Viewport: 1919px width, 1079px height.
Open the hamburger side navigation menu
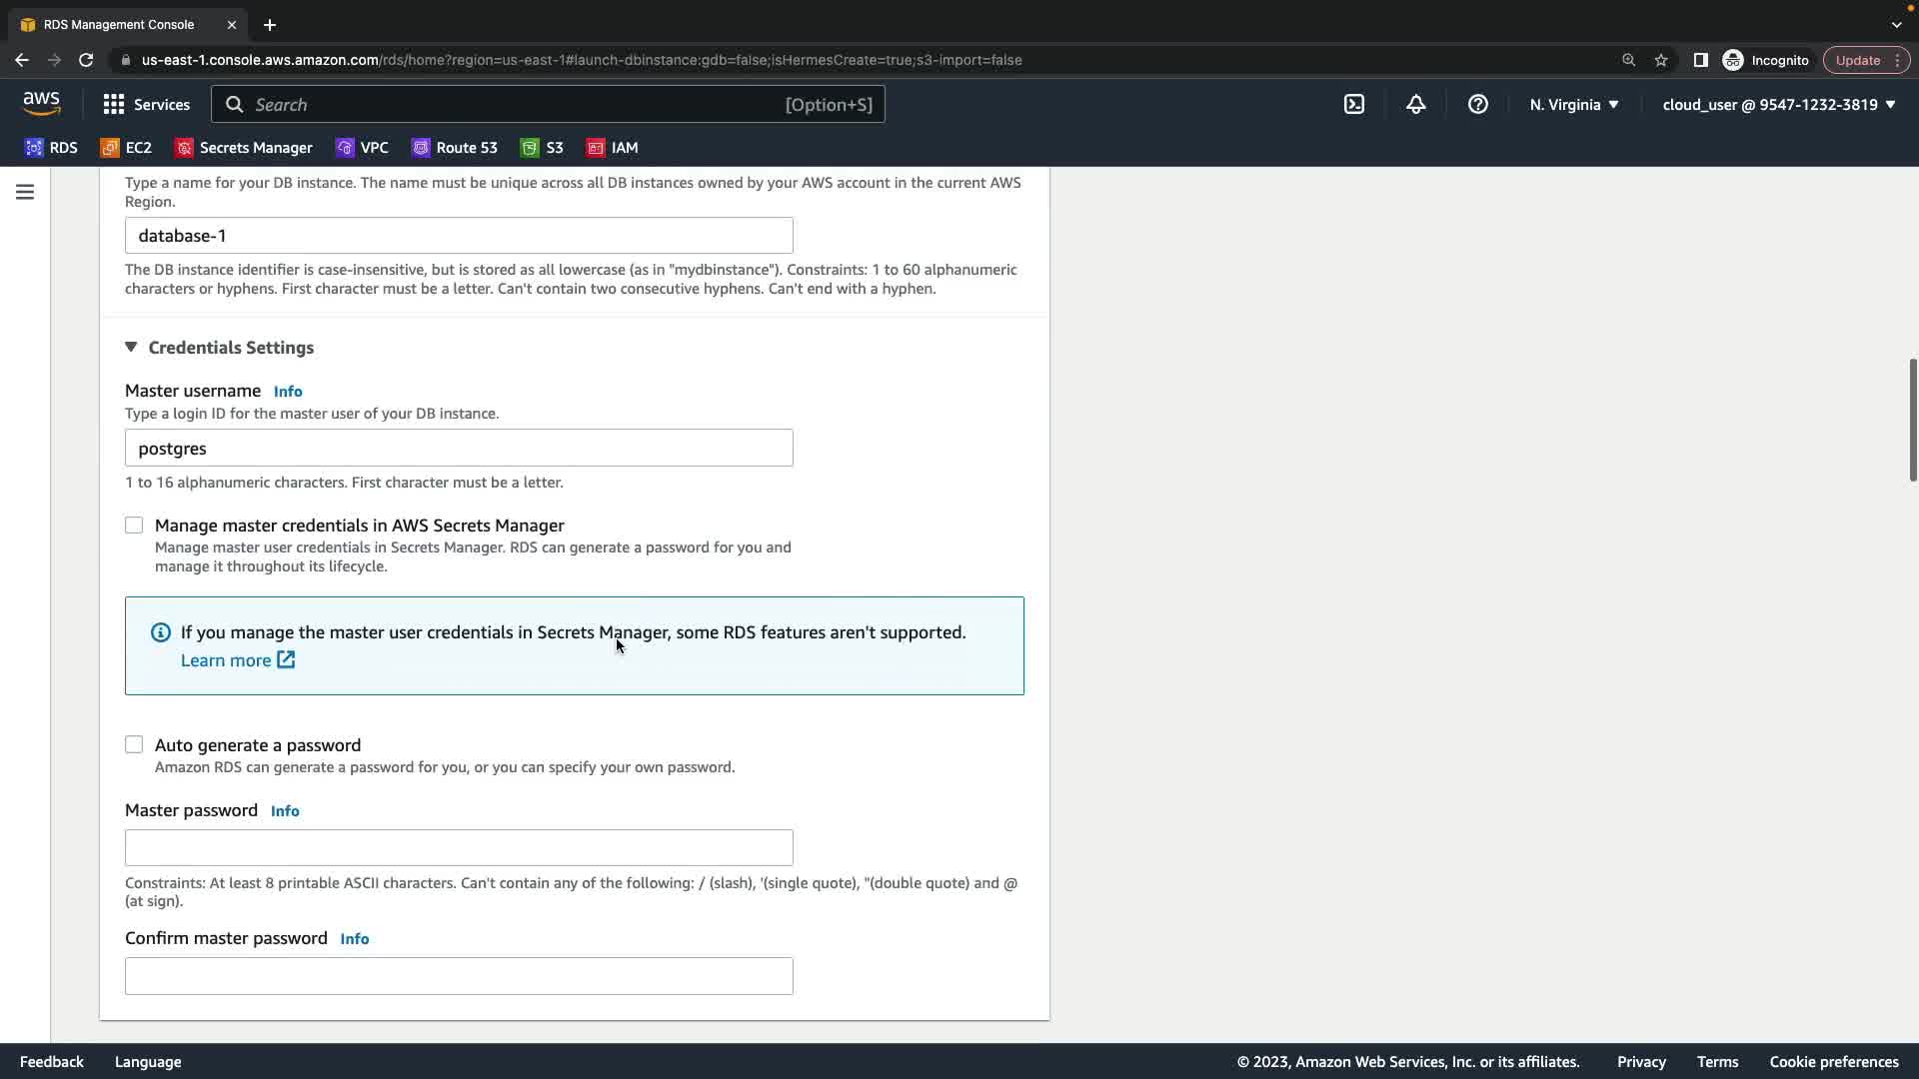(x=25, y=192)
